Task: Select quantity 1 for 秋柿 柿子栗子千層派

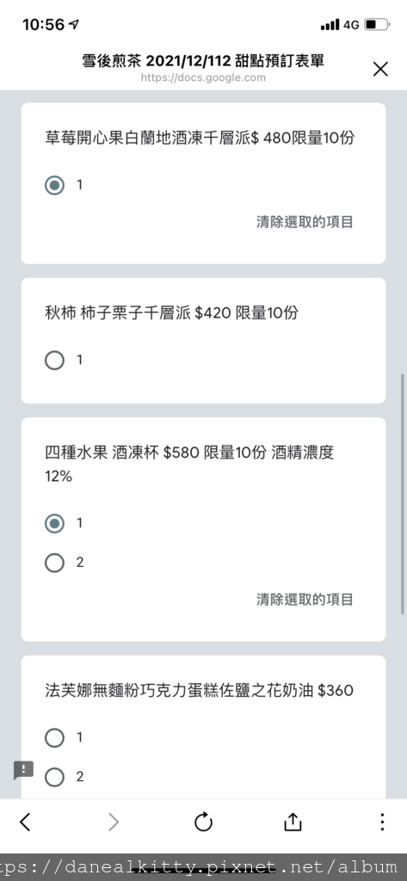Action: click(54, 360)
